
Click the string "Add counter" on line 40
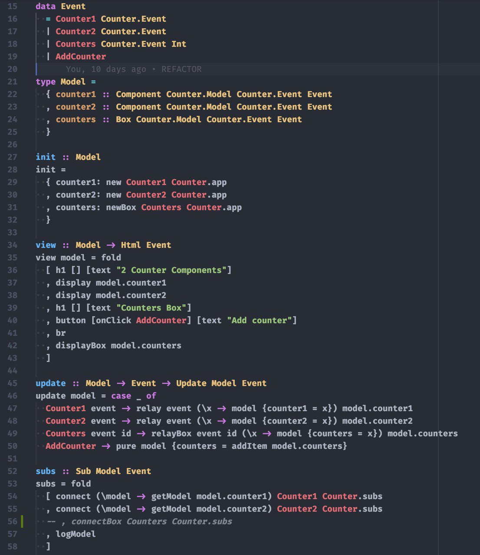pyautogui.click(x=260, y=321)
